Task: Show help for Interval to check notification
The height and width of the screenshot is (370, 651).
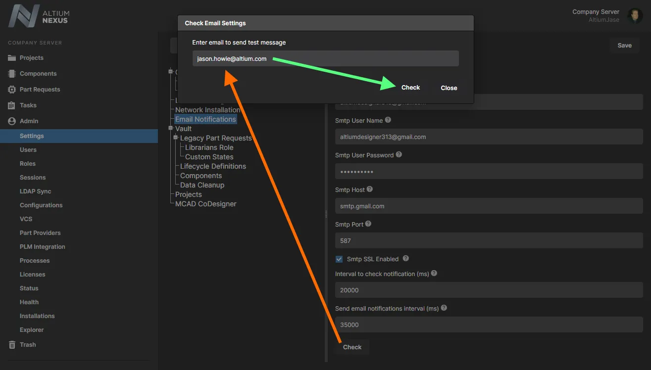Action: point(434,273)
